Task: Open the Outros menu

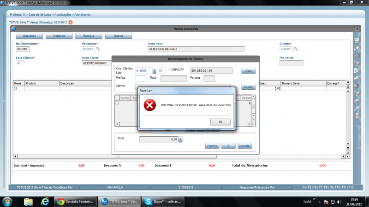Action: pos(119,36)
